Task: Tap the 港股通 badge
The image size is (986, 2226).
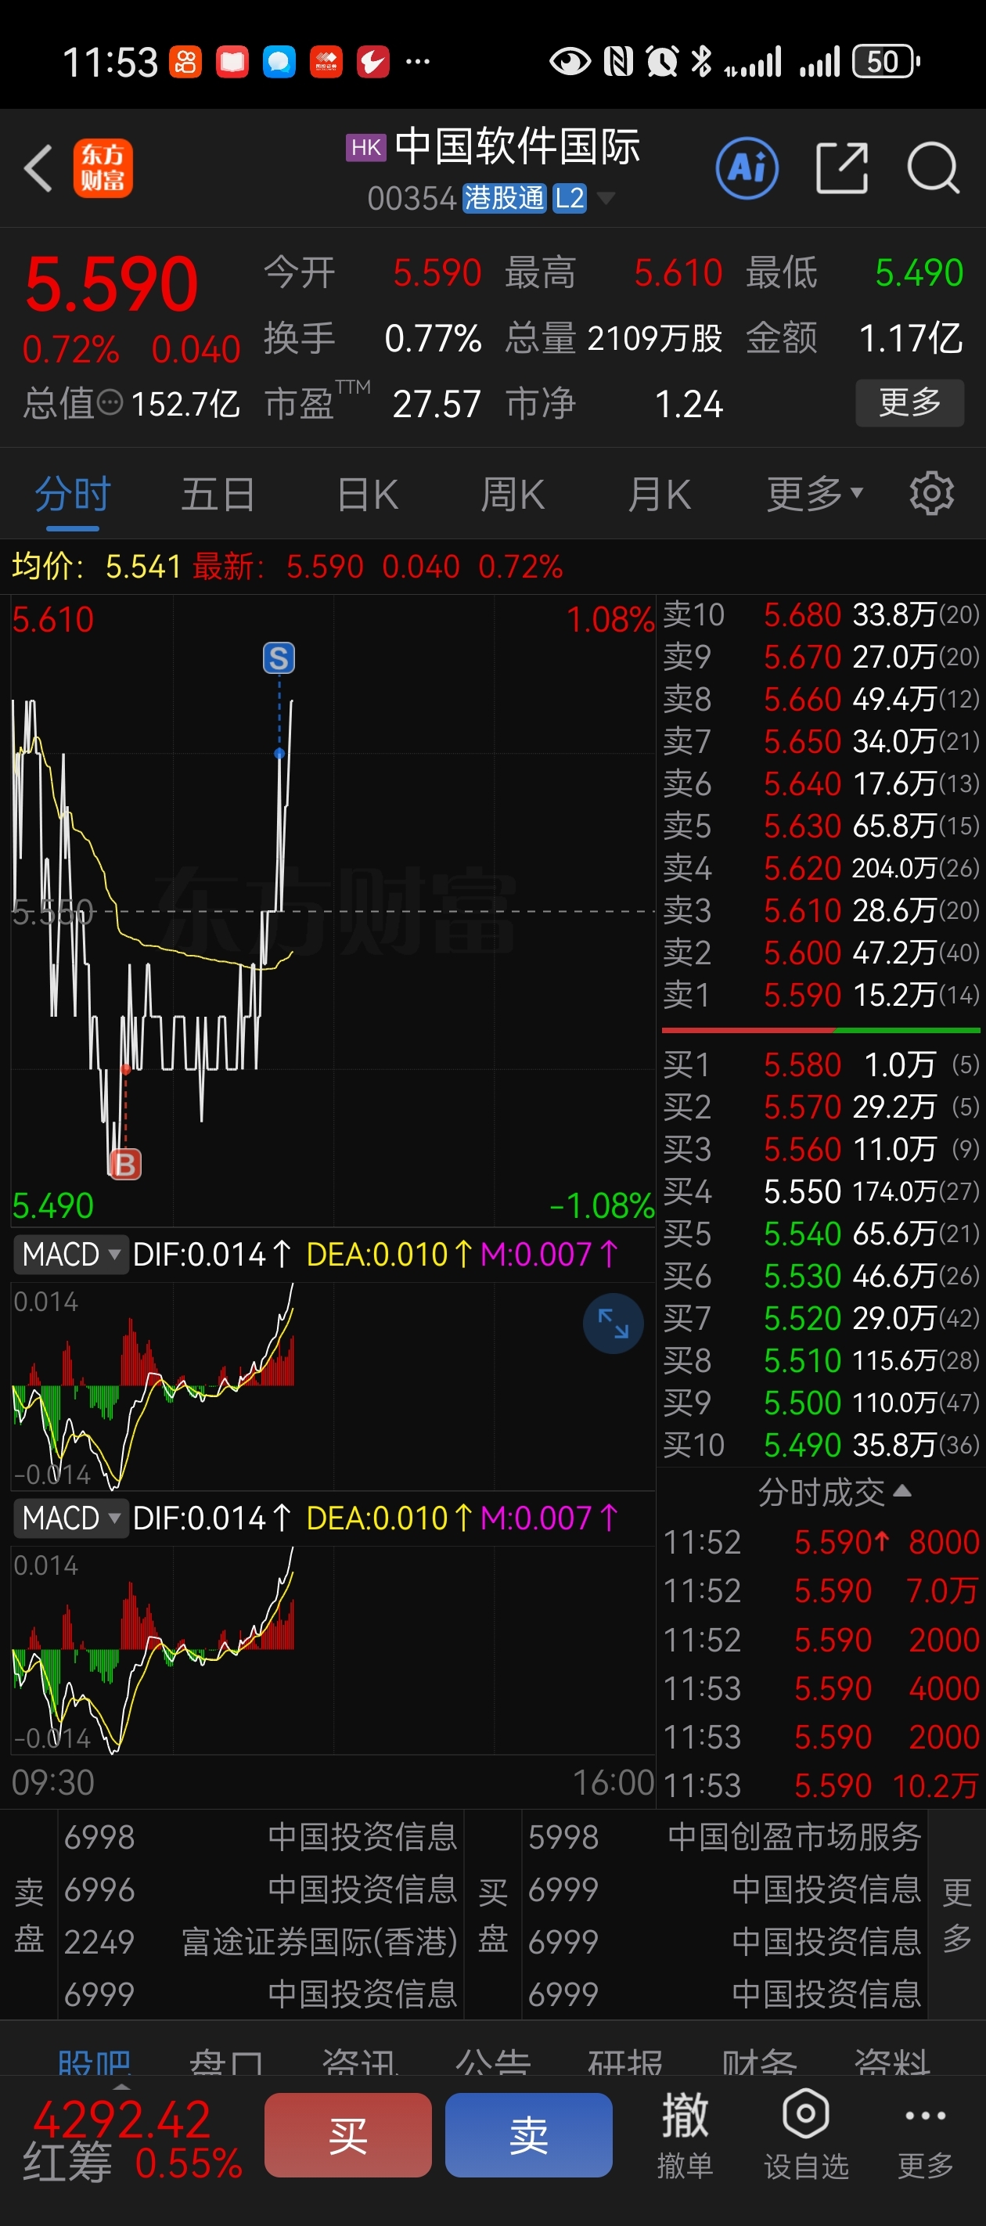Action: pyautogui.click(x=505, y=198)
